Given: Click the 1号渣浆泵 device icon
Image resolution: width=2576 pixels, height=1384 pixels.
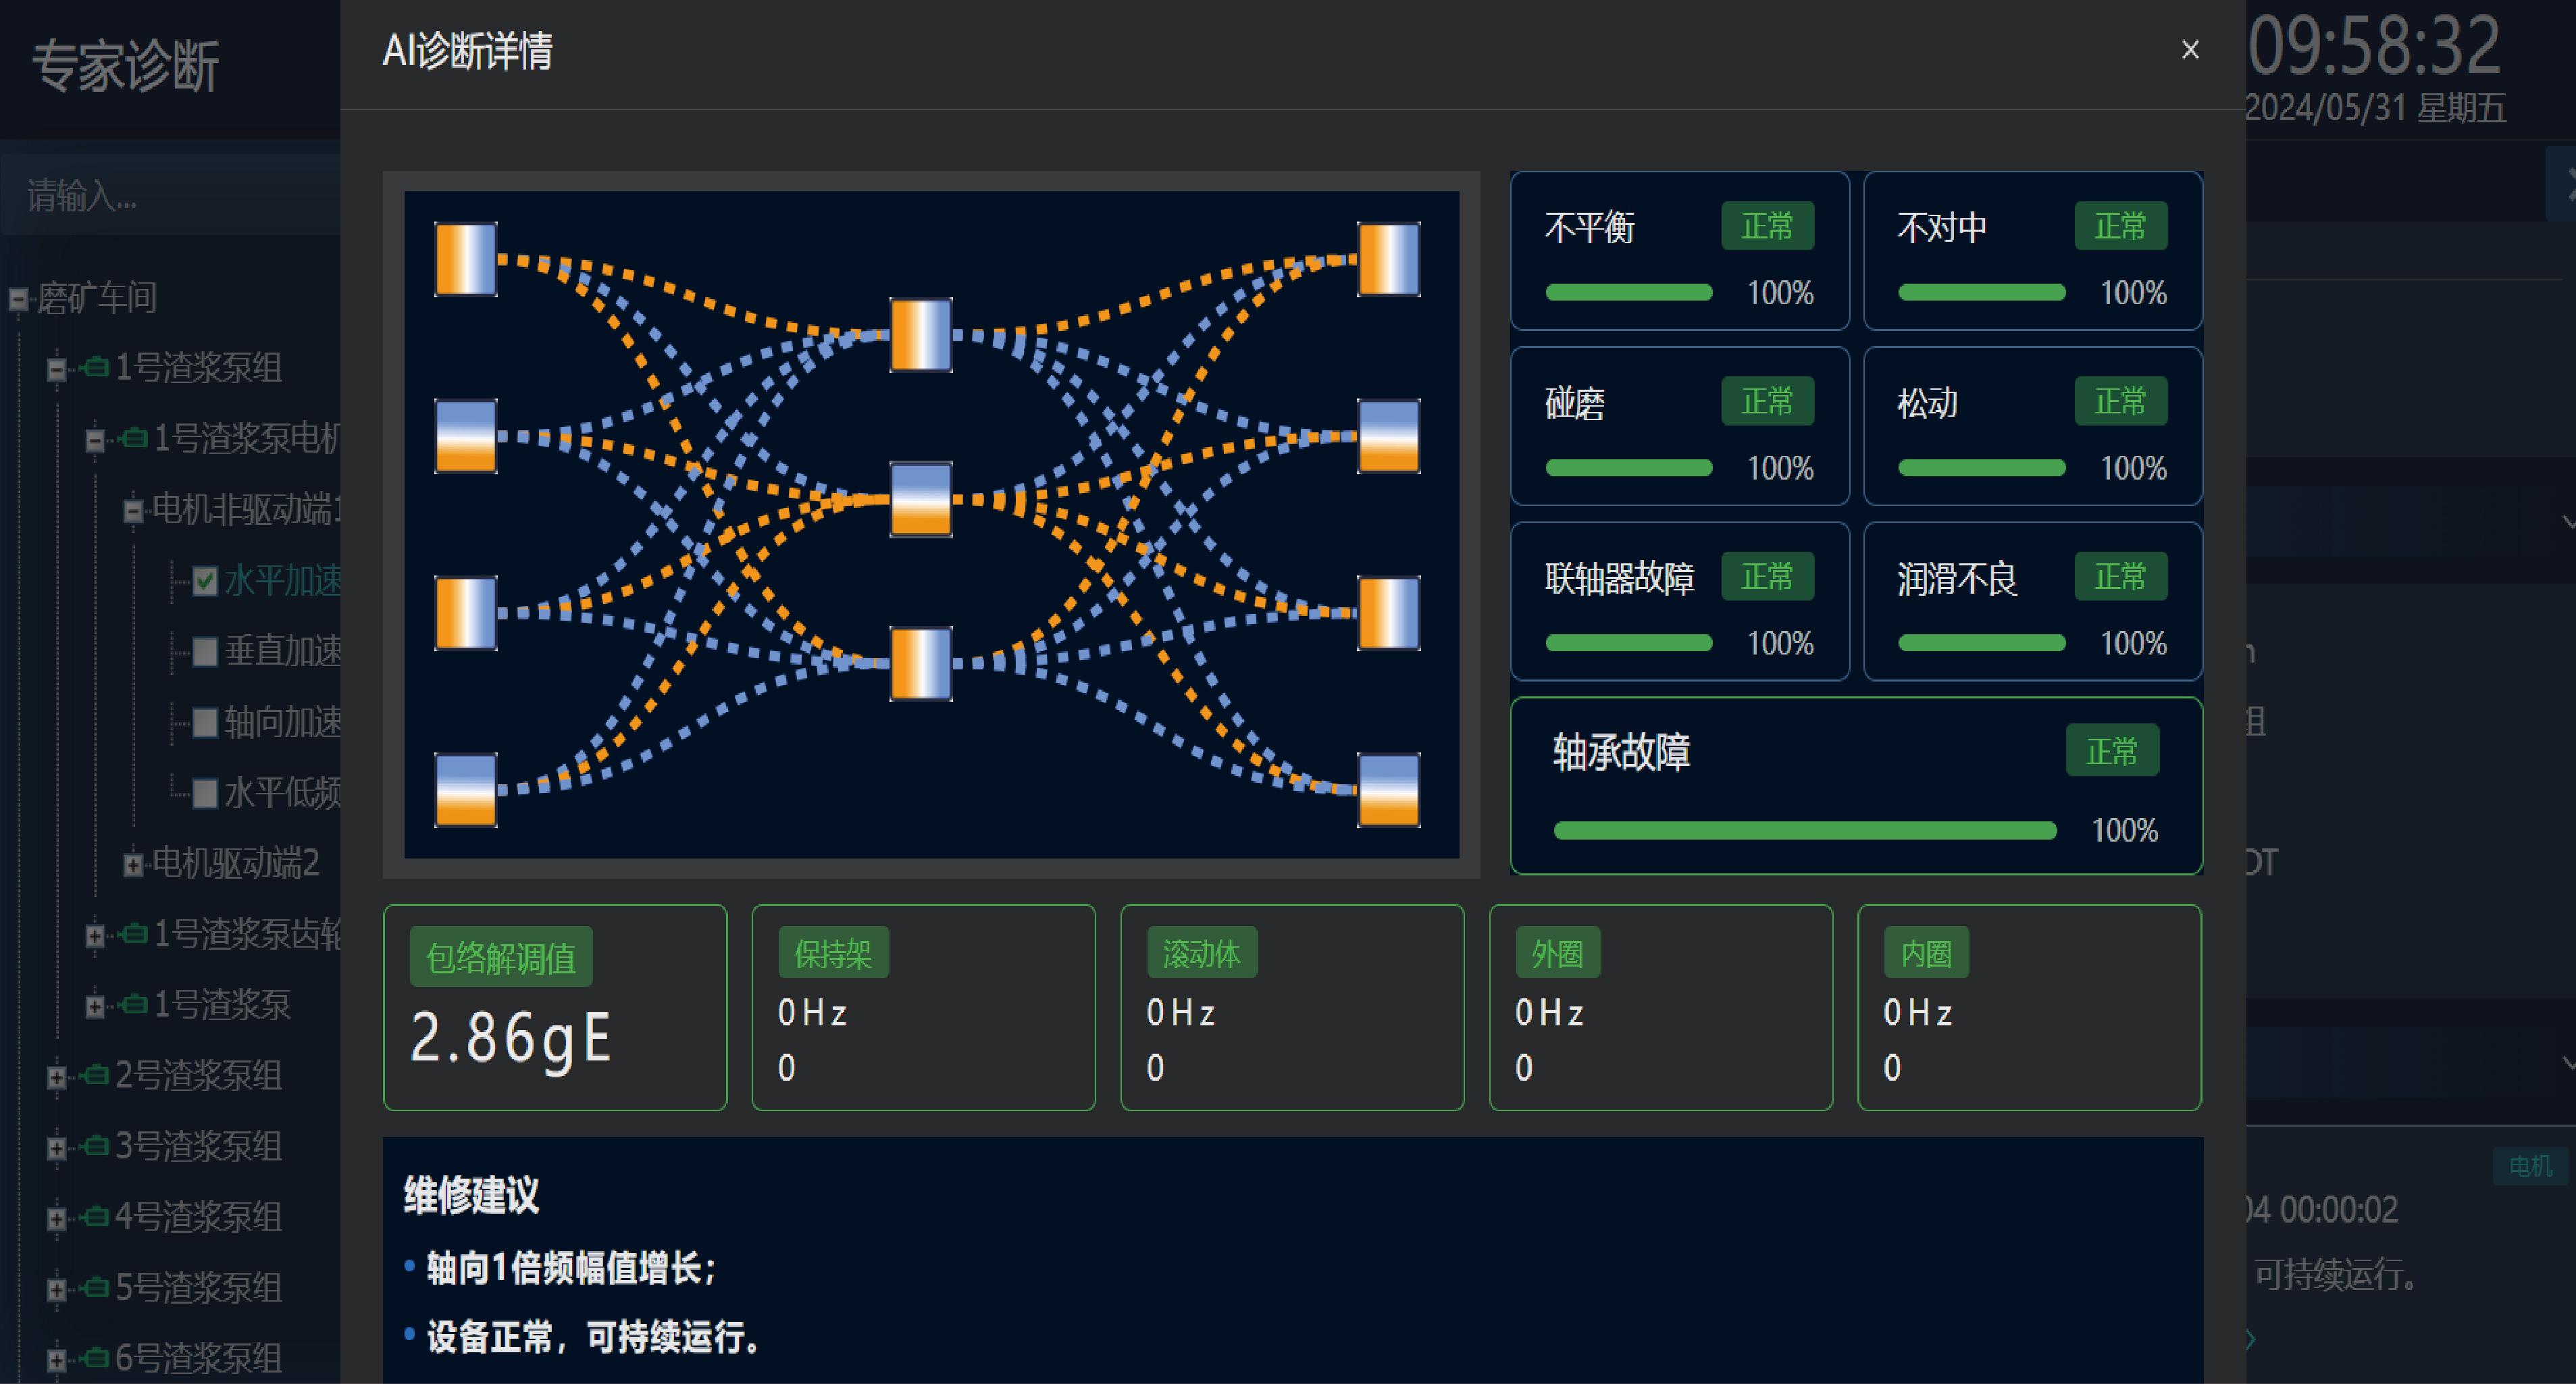Looking at the screenshot, I should 134,1003.
